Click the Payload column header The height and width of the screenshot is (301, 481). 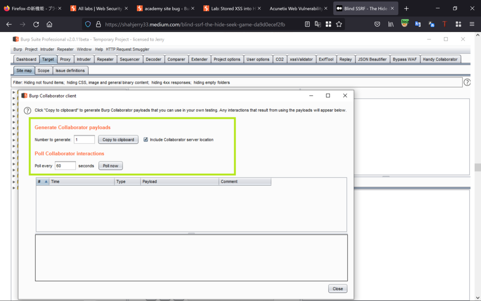(x=180, y=181)
